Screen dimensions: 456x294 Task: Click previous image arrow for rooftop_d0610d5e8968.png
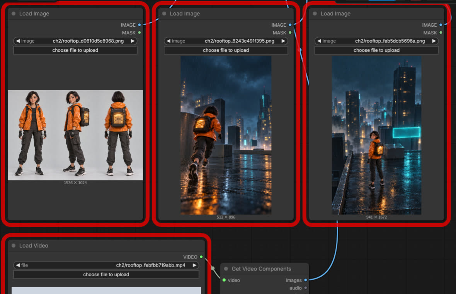click(18, 41)
